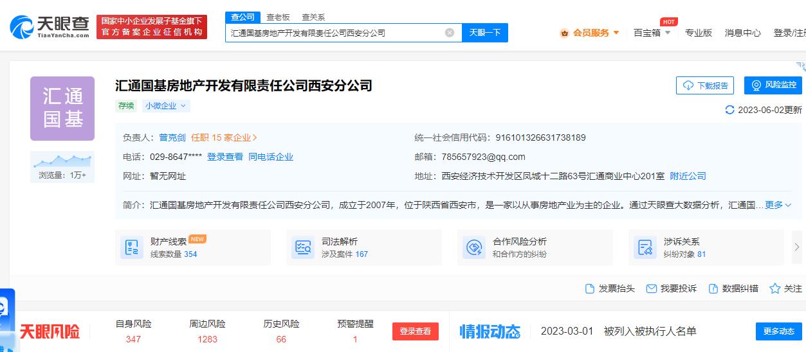Switch to the 查关系 tab

click(313, 17)
